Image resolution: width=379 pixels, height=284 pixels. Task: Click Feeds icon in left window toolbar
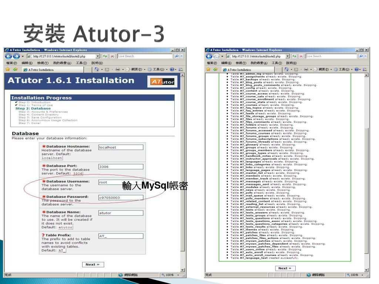pyautogui.click(x=107, y=70)
